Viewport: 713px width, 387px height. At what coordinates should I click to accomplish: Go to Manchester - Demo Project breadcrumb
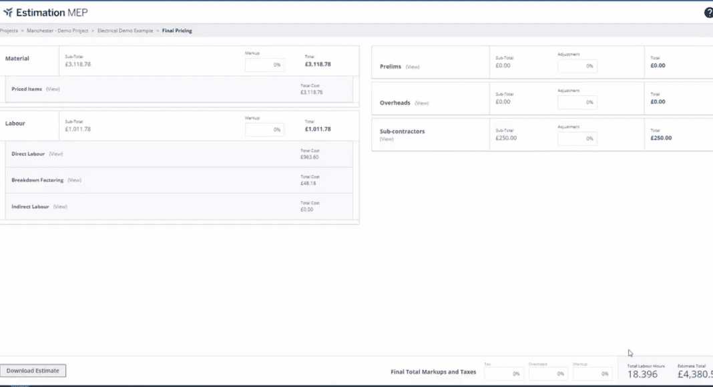tap(57, 31)
